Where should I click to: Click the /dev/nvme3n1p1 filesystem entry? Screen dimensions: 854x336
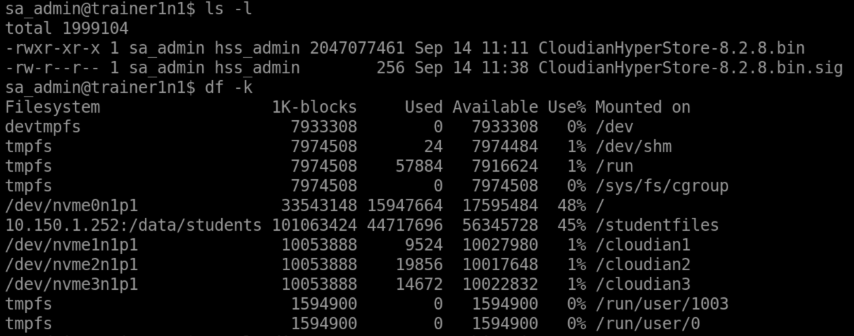(x=71, y=284)
